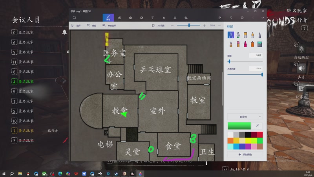Select the Eraser tool
Image resolution: width=314 pixels, height=177 pixels.
click(x=238, y=44)
